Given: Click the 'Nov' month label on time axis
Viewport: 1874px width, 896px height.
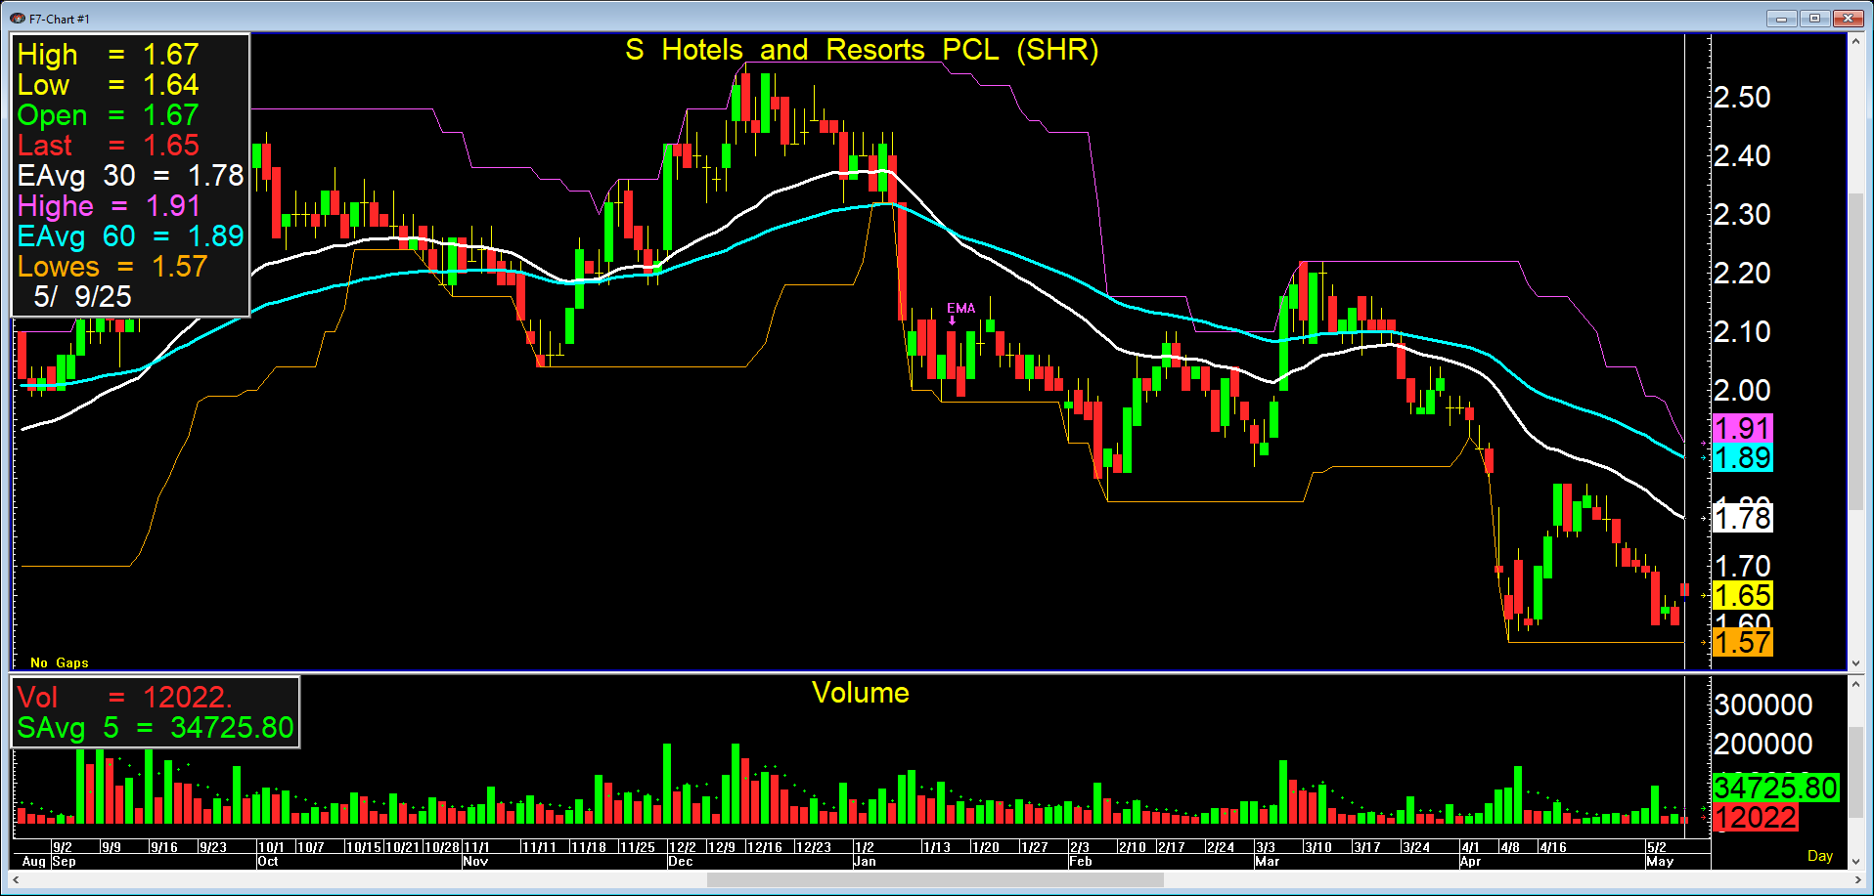Looking at the screenshot, I should coord(475,862).
